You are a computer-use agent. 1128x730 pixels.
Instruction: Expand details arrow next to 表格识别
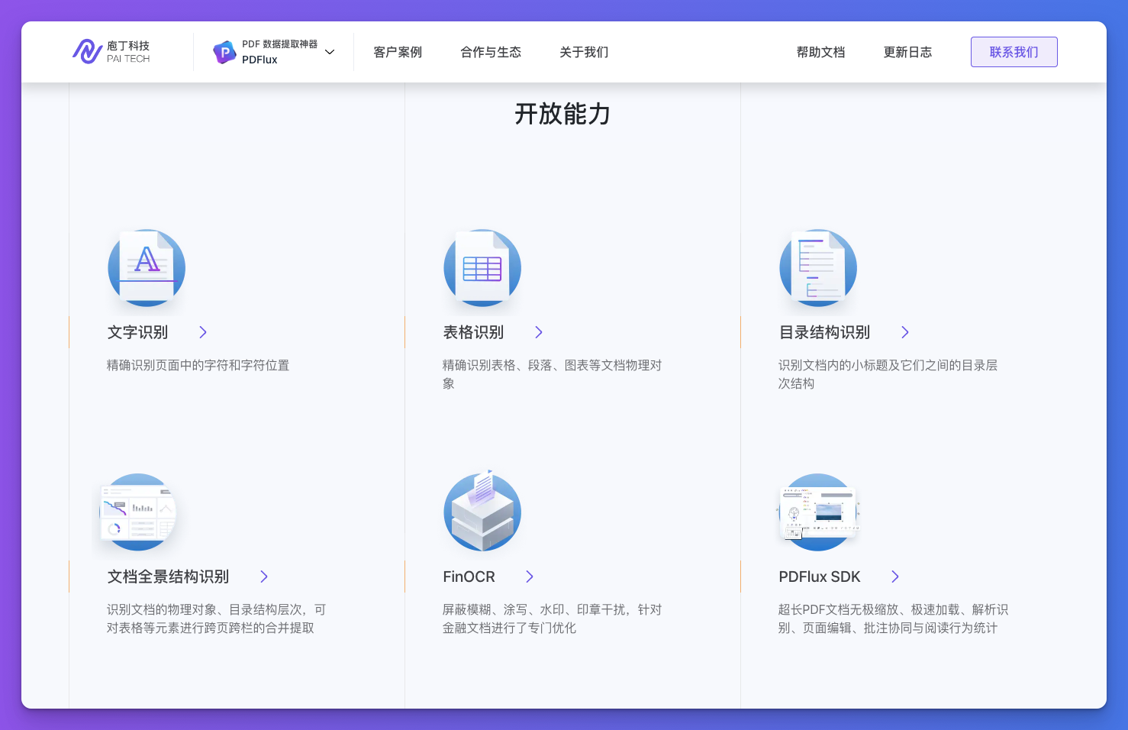539,332
